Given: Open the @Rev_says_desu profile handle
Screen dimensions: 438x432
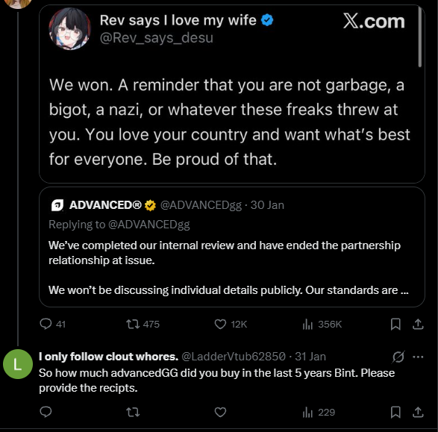Looking at the screenshot, I should 157,38.
